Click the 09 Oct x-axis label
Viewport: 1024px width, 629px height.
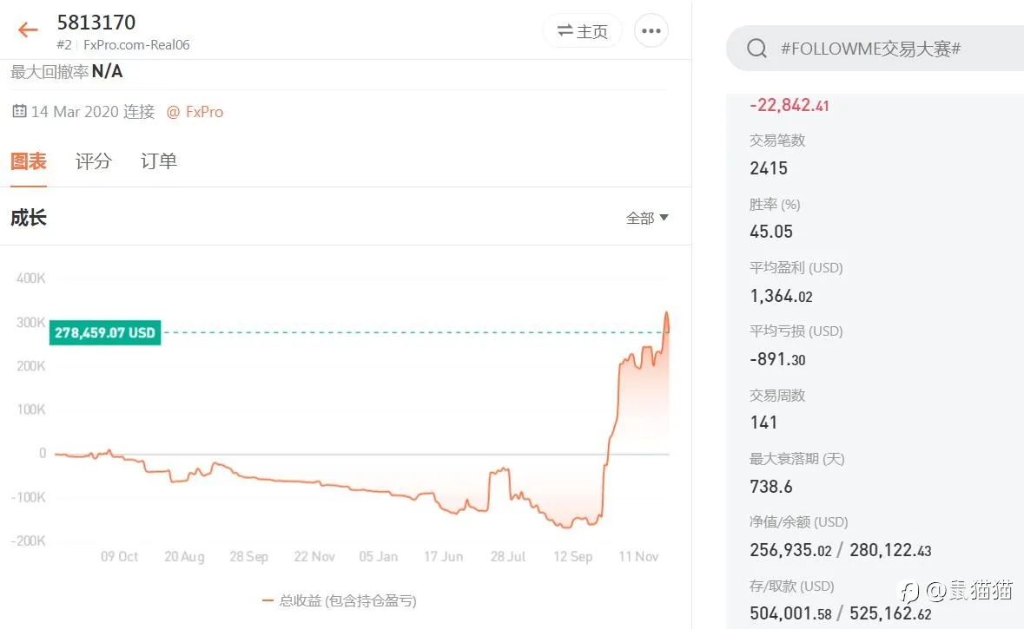coord(119,557)
